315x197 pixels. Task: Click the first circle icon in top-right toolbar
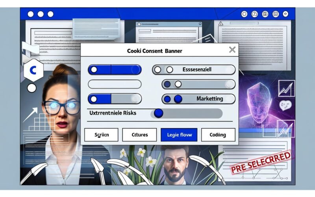click(244, 14)
